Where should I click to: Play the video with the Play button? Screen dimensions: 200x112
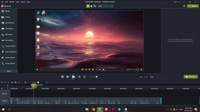[73, 77]
